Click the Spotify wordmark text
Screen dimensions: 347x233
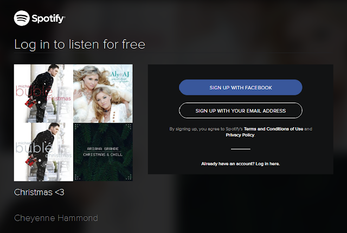click(48, 18)
